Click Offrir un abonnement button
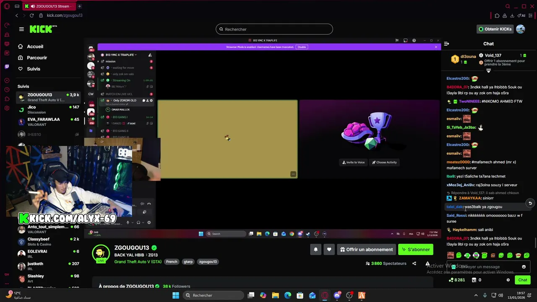Viewport: 537px width, 302px height. click(x=366, y=250)
